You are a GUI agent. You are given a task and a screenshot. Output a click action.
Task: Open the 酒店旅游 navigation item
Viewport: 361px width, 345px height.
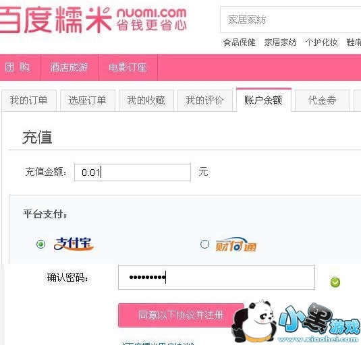pos(70,67)
